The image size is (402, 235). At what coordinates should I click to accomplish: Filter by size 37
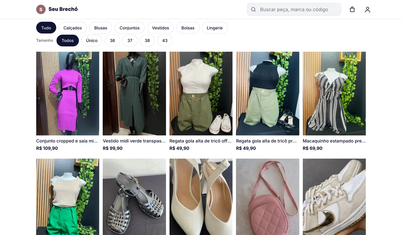tap(130, 41)
